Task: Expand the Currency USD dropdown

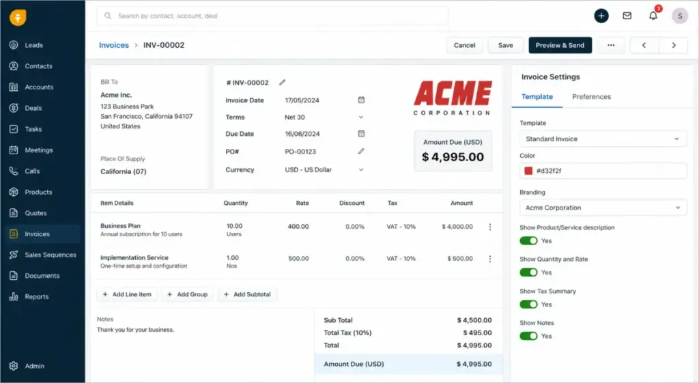Action: [361, 170]
